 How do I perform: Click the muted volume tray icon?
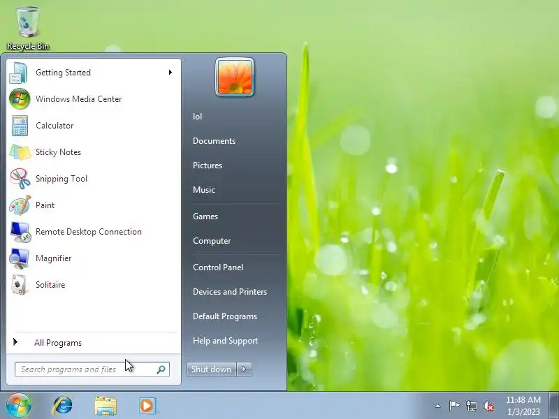[488, 406]
